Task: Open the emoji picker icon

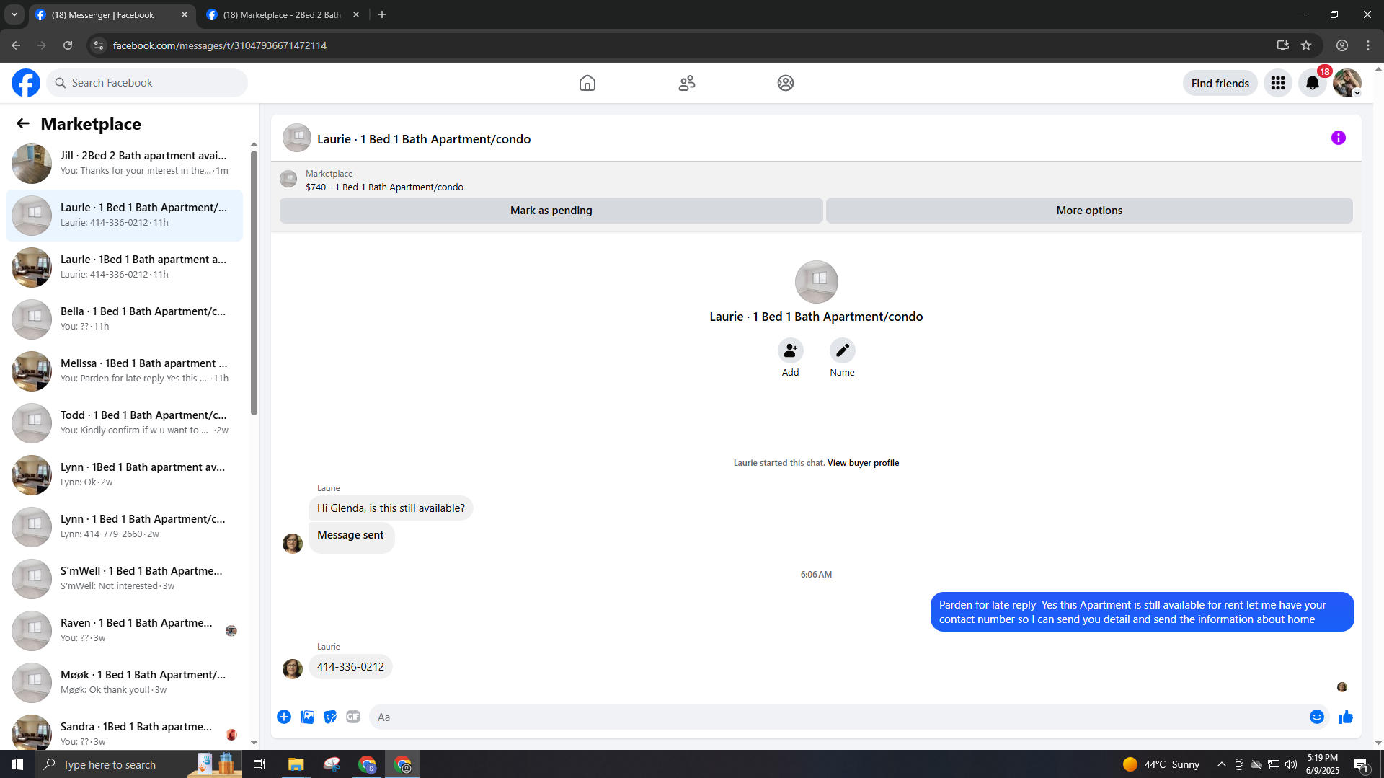Action: tap(1317, 717)
